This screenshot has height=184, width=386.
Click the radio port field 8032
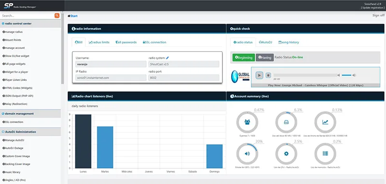184,78
